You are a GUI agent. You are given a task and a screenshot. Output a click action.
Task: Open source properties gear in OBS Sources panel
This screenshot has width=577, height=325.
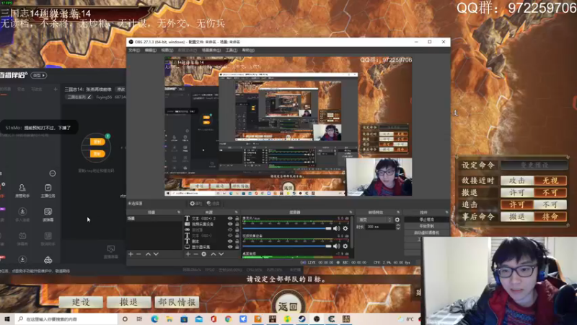204,254
